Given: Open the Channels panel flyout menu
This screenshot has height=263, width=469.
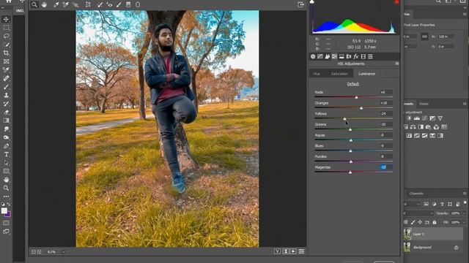Looking at the screenshot, I should pyautogui.click(x=465, y=194).
